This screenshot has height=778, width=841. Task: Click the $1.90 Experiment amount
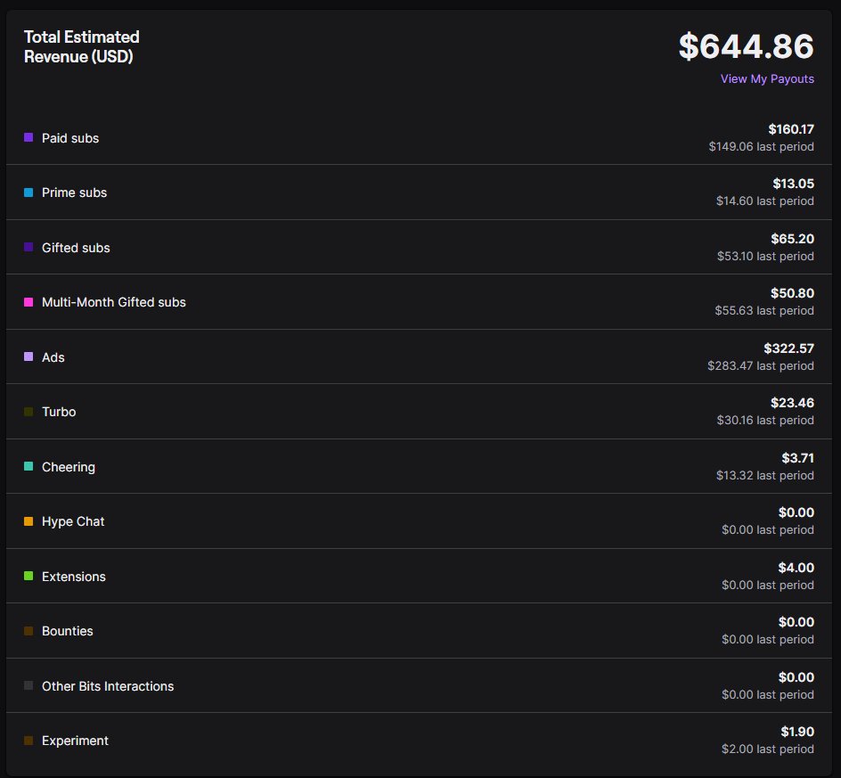pyautogui.click(x=797, y=732)
